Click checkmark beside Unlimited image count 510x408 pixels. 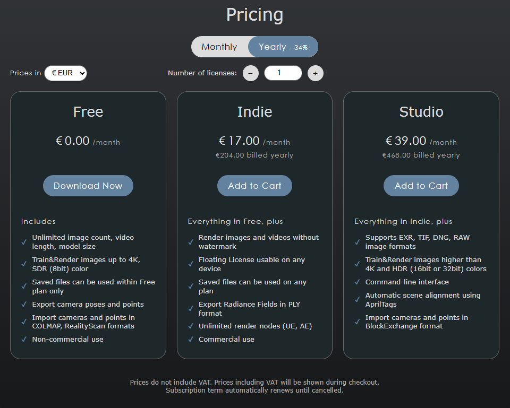tap(24, 242)
